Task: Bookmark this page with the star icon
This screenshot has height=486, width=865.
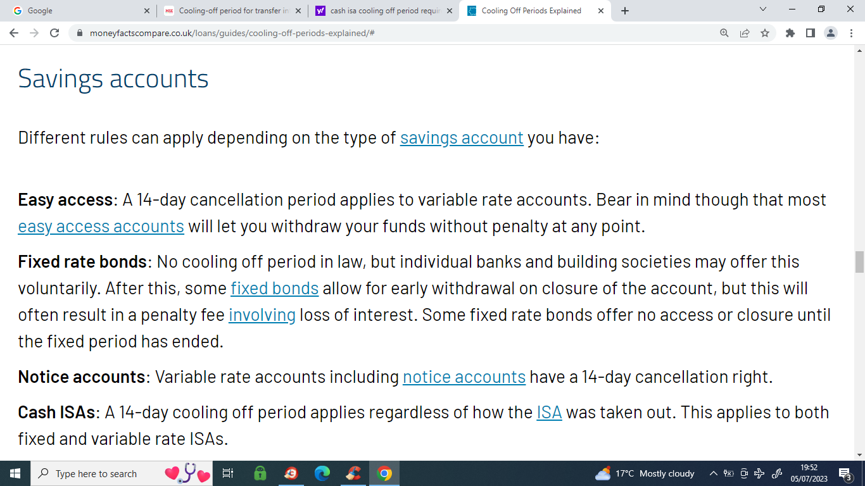Action: 766,32
